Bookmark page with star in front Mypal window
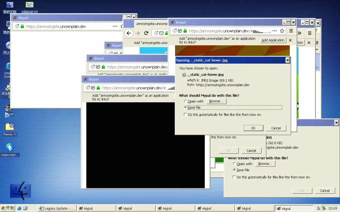This screenshot has height=212, width=340. (x=282, y=31)
